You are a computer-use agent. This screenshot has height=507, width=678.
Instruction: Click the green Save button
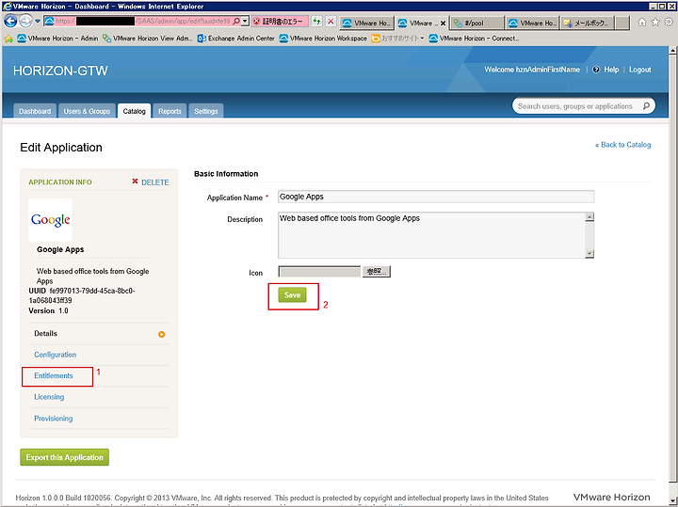tap(292, 295)
